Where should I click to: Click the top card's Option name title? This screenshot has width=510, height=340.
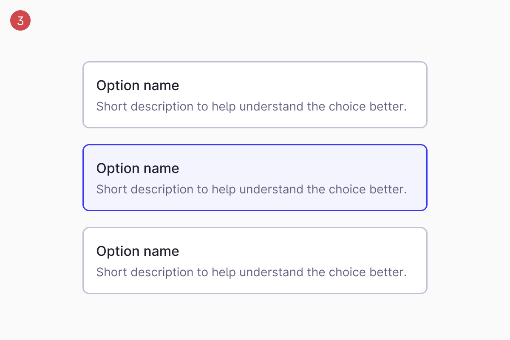pos(138,85)
